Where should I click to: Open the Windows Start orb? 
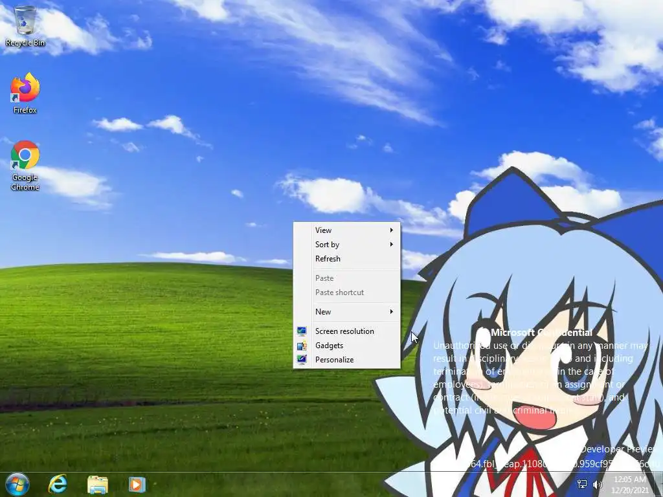coord(17,484)
